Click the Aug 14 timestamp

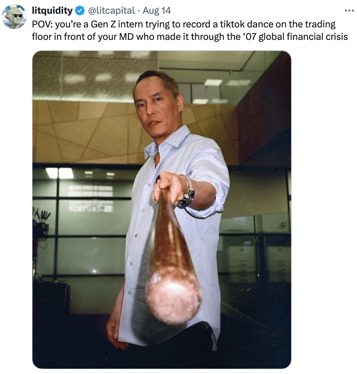(157, 11)
